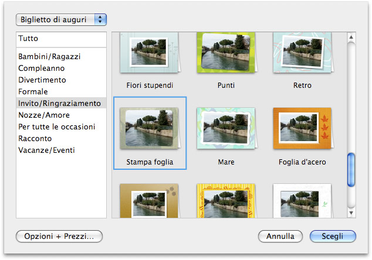Cancel with the Annulla button

280,237
